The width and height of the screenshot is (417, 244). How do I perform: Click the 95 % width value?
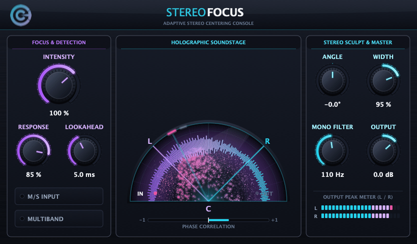383,104
